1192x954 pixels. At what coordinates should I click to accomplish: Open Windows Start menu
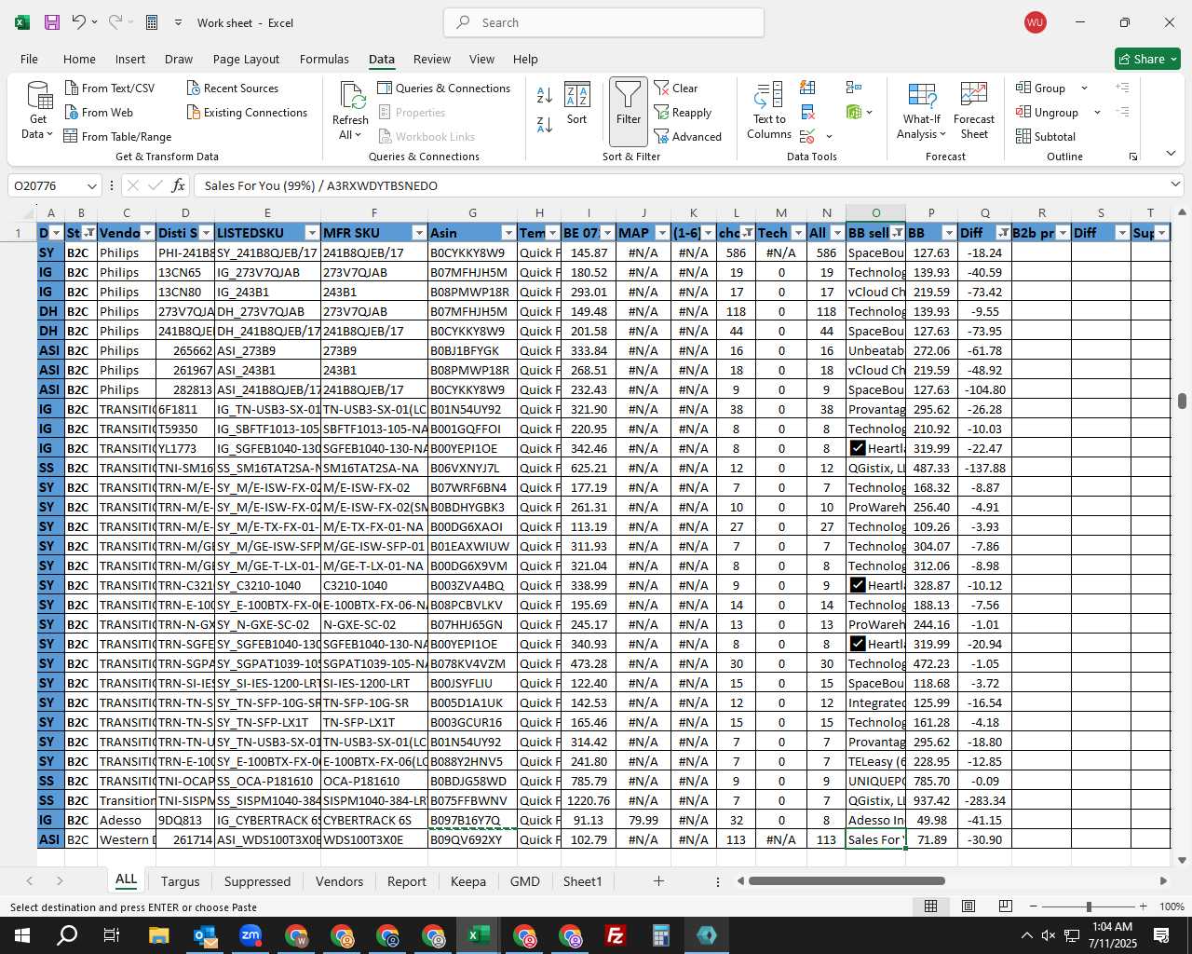point(21,935)
